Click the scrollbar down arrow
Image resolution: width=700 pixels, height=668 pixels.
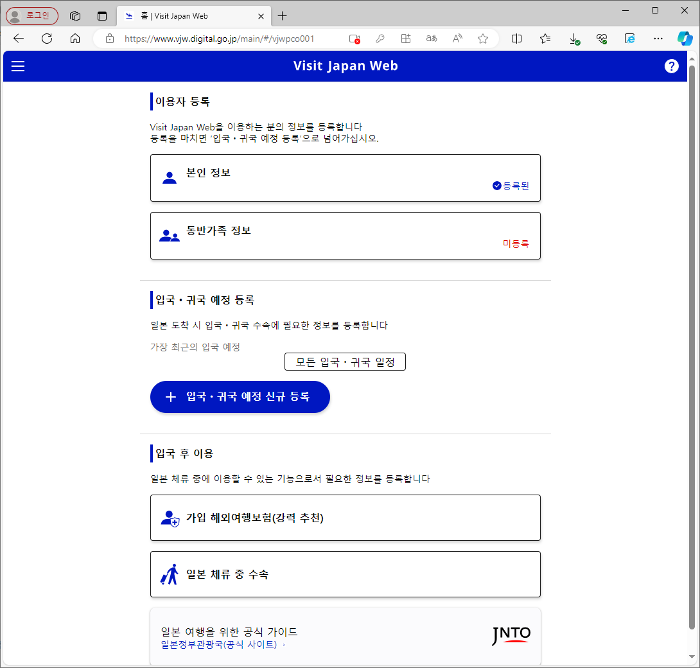click(692, 657)
